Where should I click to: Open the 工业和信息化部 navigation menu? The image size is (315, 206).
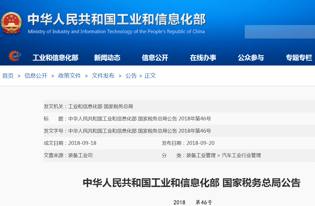[55, 57]
